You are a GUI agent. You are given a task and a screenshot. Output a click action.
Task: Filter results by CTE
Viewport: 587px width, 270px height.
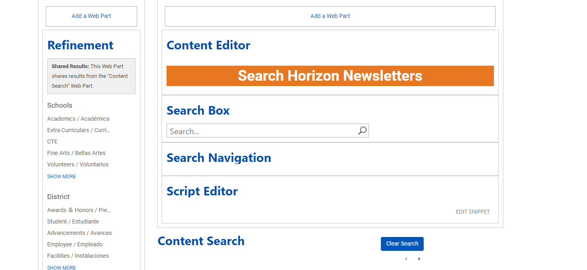(52, 142)
